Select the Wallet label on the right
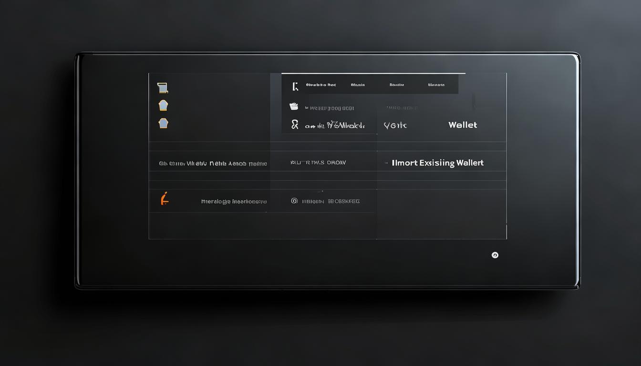This screenshot has width=641, height=366. 462,125
